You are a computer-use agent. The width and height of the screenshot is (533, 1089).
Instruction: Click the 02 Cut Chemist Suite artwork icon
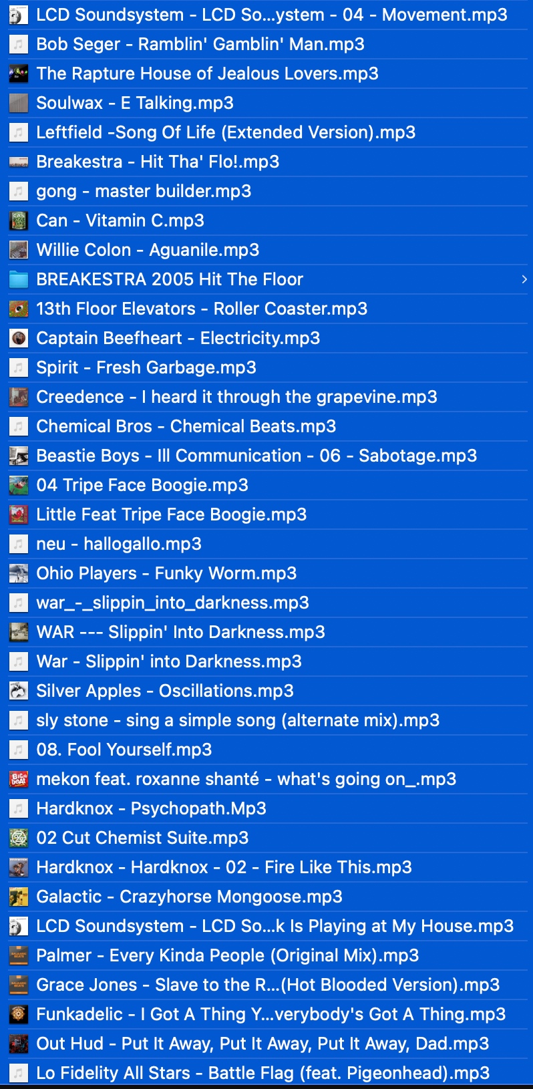pyautogui.click(x=19, y=838)
